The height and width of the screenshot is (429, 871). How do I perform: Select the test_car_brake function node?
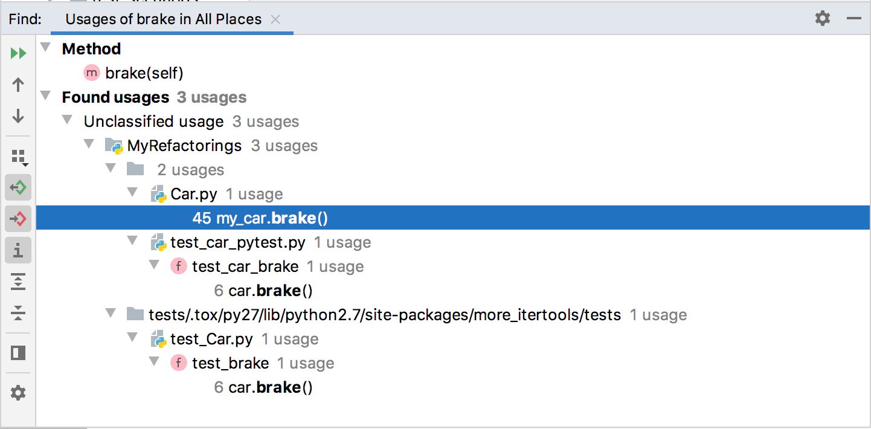(x=245, y=266)
